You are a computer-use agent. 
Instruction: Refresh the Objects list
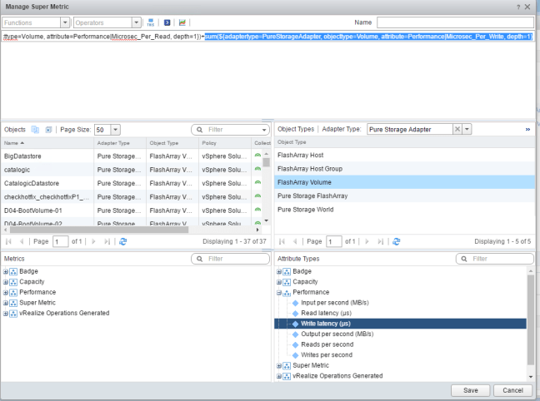point(123,240)
